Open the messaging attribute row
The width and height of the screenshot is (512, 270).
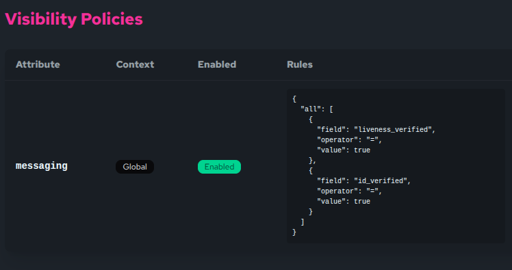coord(258,166)
